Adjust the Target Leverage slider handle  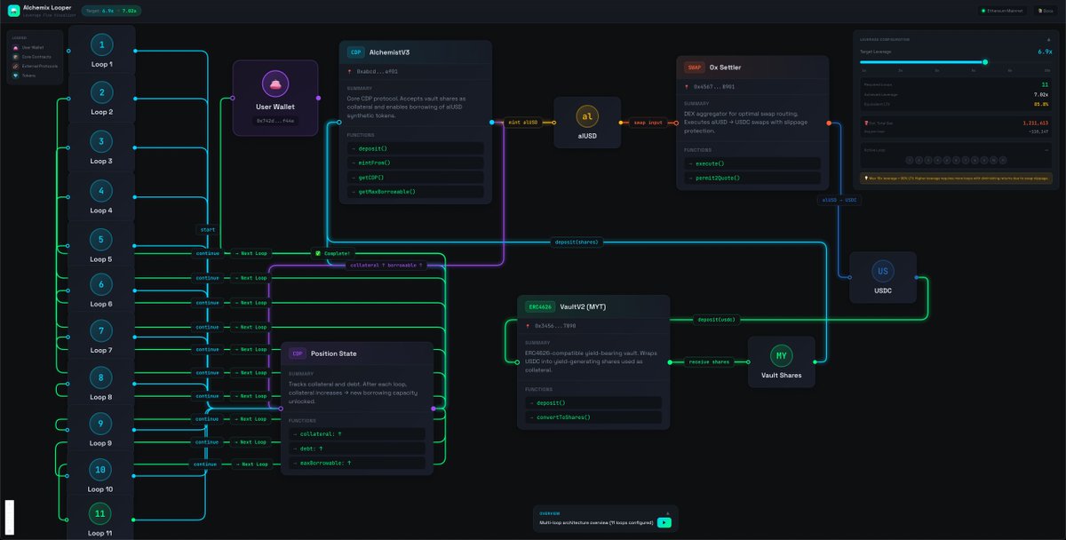pyautogui.click(x=984, y=62)
